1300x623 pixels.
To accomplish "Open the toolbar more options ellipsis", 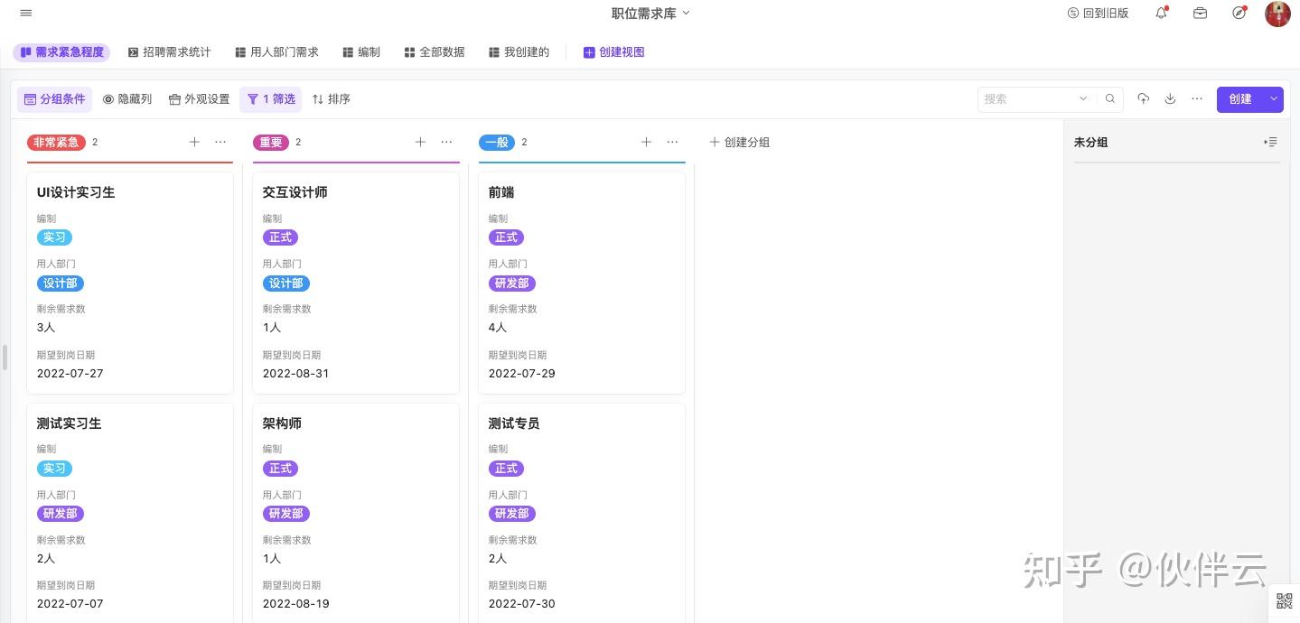I will [x=1197, y=98].
